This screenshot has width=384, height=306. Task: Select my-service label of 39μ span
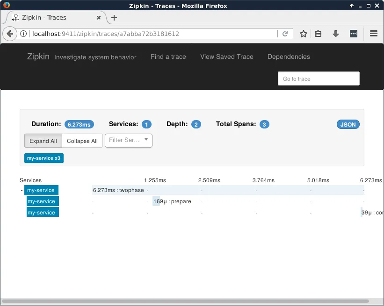tap(43, 213)
